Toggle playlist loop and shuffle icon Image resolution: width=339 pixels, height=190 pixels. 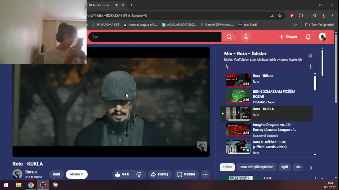[x=227, y=66]
